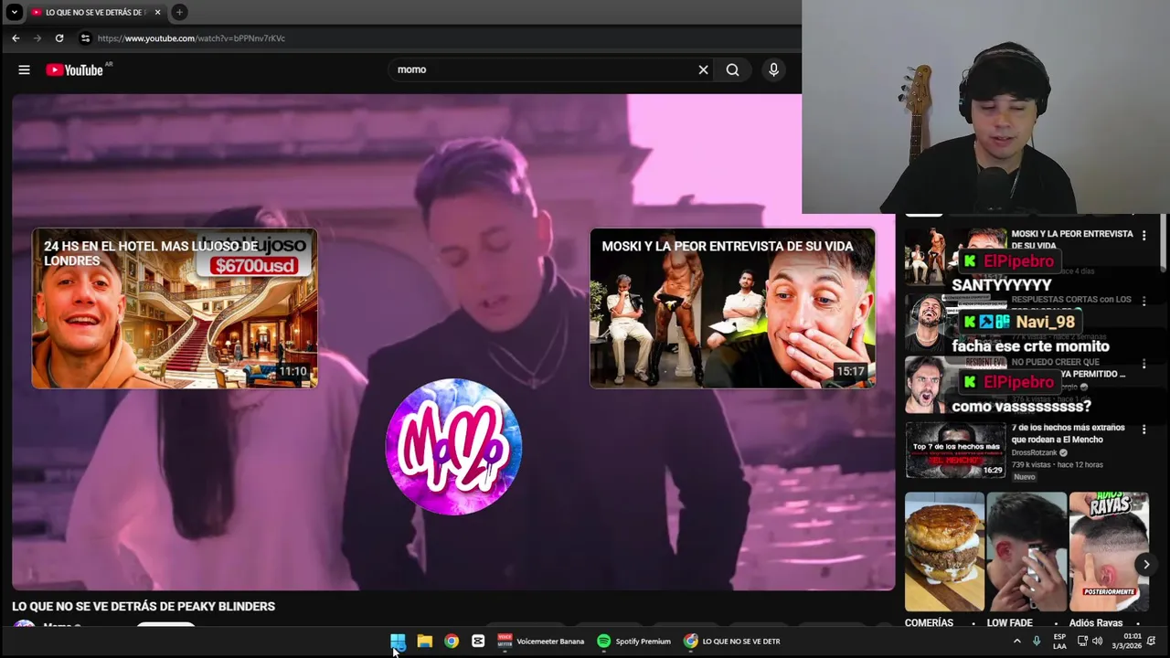The height and width of the screenshot is (658, 1170).
Task: Open File Explorer from the taskbar
Action: tap(425, 641)
